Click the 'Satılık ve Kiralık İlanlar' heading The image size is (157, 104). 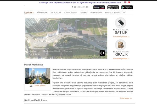click(x=36, y=100)
